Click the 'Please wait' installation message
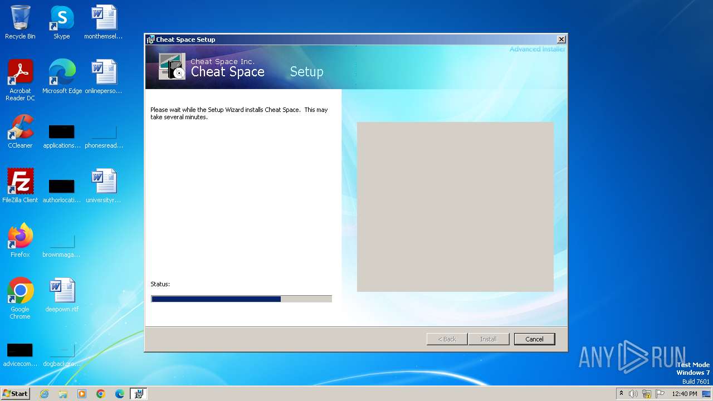This screenshot has height=401, width=713. [x=239, y=114]
